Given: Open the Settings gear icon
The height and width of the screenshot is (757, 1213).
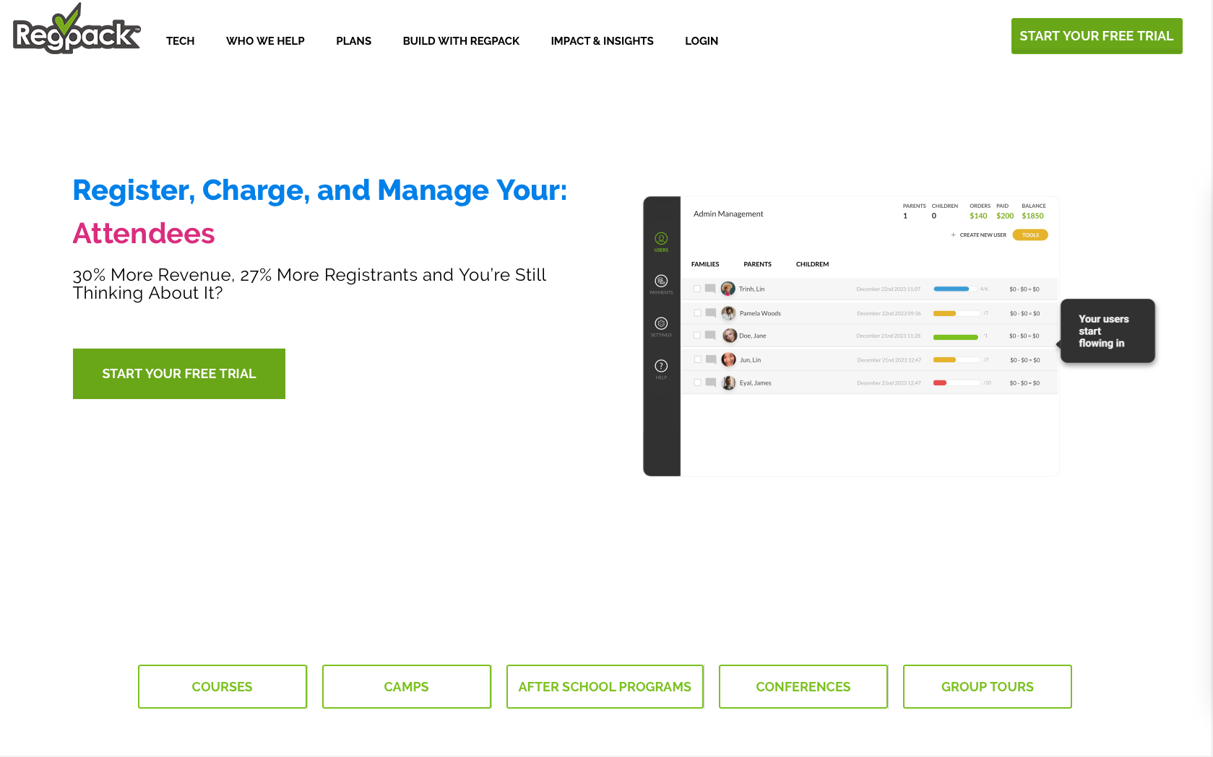Looking at the screenshot, I should (x=661, y=323).
